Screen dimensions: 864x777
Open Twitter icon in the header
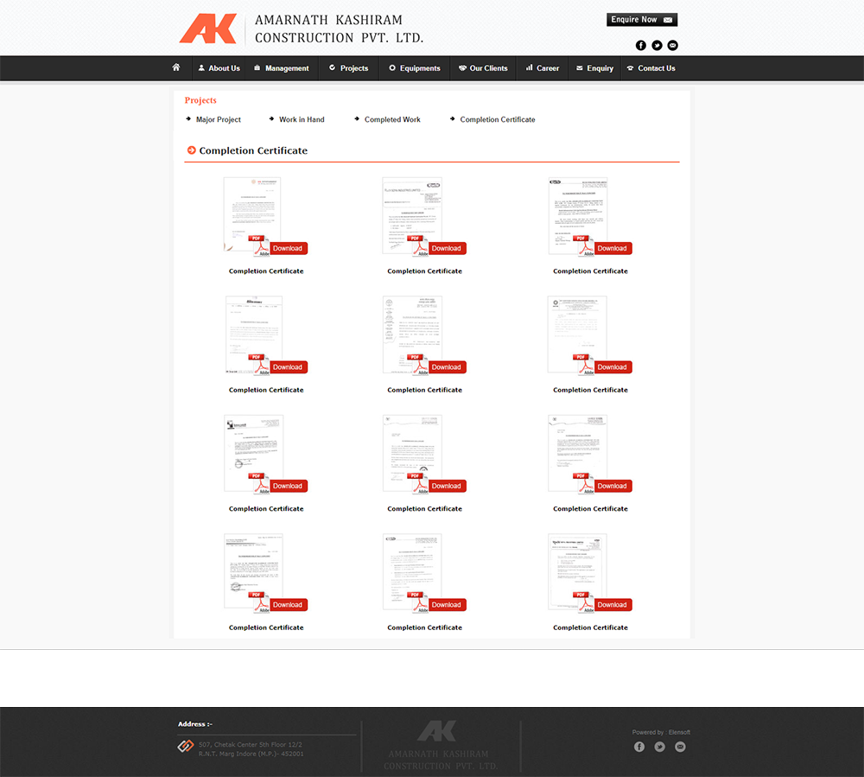657,45
